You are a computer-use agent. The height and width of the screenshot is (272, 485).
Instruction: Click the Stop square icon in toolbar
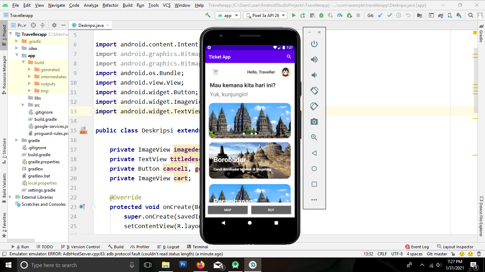pos(358,15)
